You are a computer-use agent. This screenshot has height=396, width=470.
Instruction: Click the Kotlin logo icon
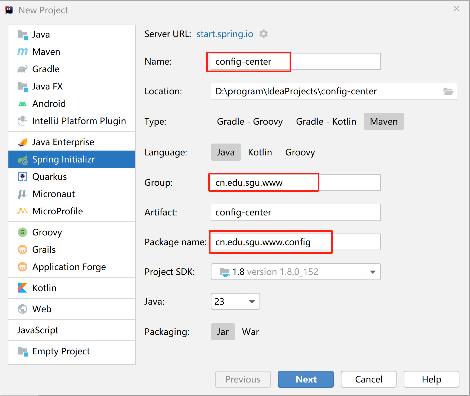pyautogui.click(x=22, y=288)
